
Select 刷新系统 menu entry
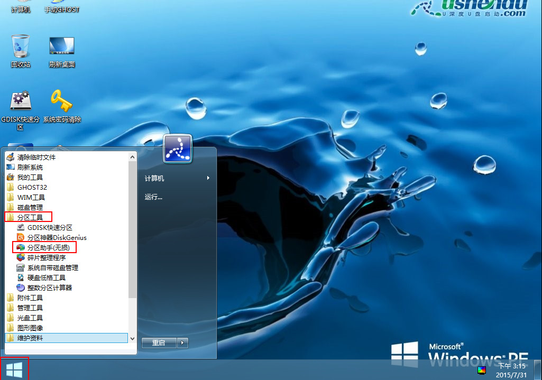click(67, 167)
